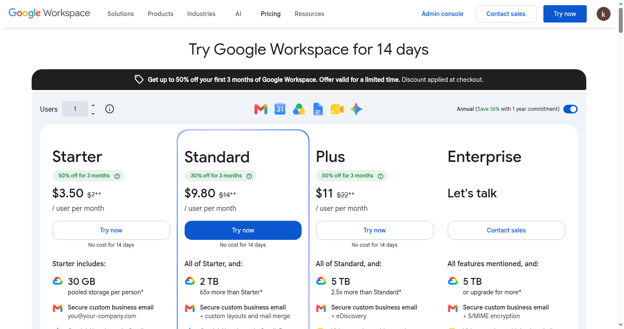Click Try now in the top bar
This screenshot has width=624, height=329.
(565, 14)
